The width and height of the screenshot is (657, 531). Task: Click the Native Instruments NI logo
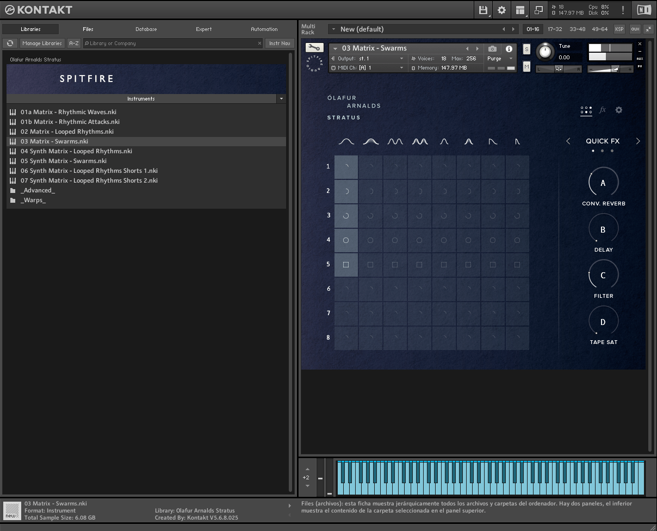(x=644, y=10)
